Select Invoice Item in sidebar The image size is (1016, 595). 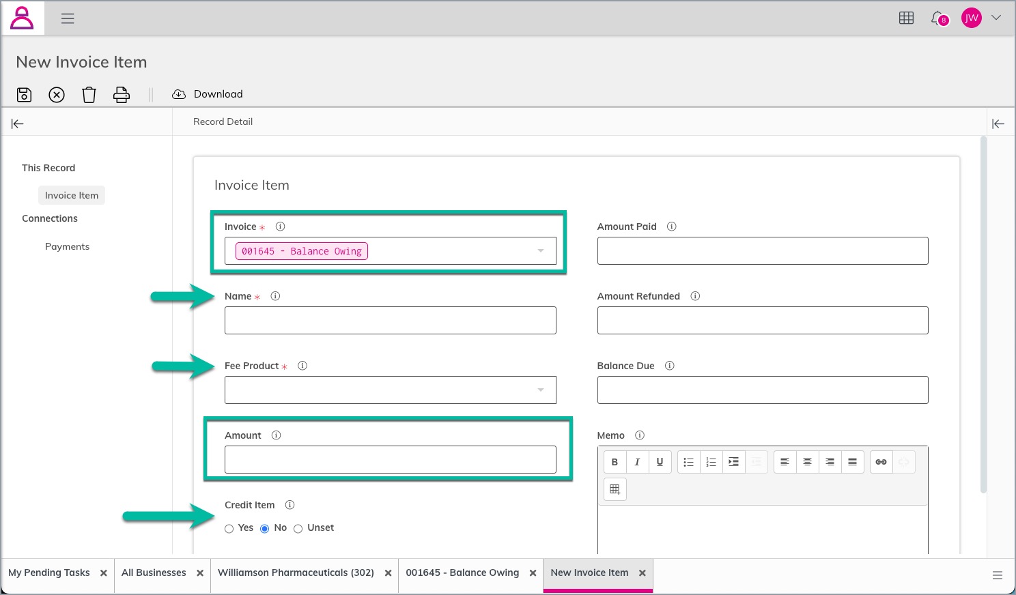[x=72, y=195]
